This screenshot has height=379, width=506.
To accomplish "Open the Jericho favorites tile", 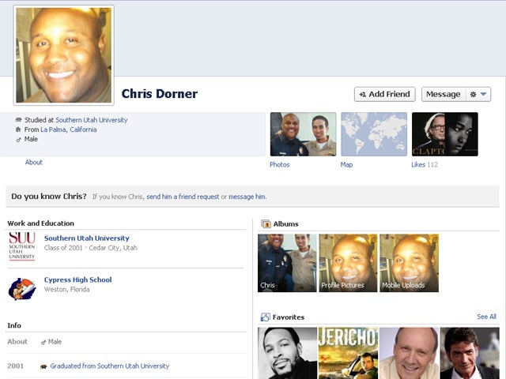I will pos(348,353).
